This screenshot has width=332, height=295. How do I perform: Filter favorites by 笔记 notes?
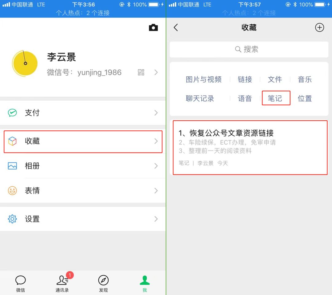pyautogui.click(x=275, y=98)
